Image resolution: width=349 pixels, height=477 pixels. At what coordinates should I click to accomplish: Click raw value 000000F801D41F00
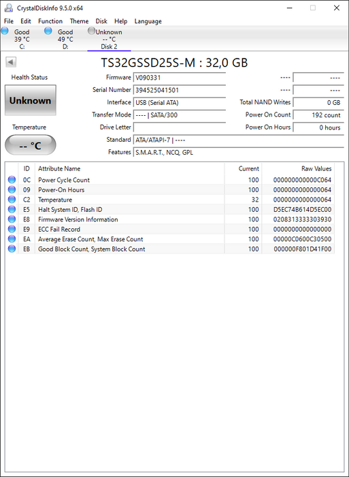[303, 249]
